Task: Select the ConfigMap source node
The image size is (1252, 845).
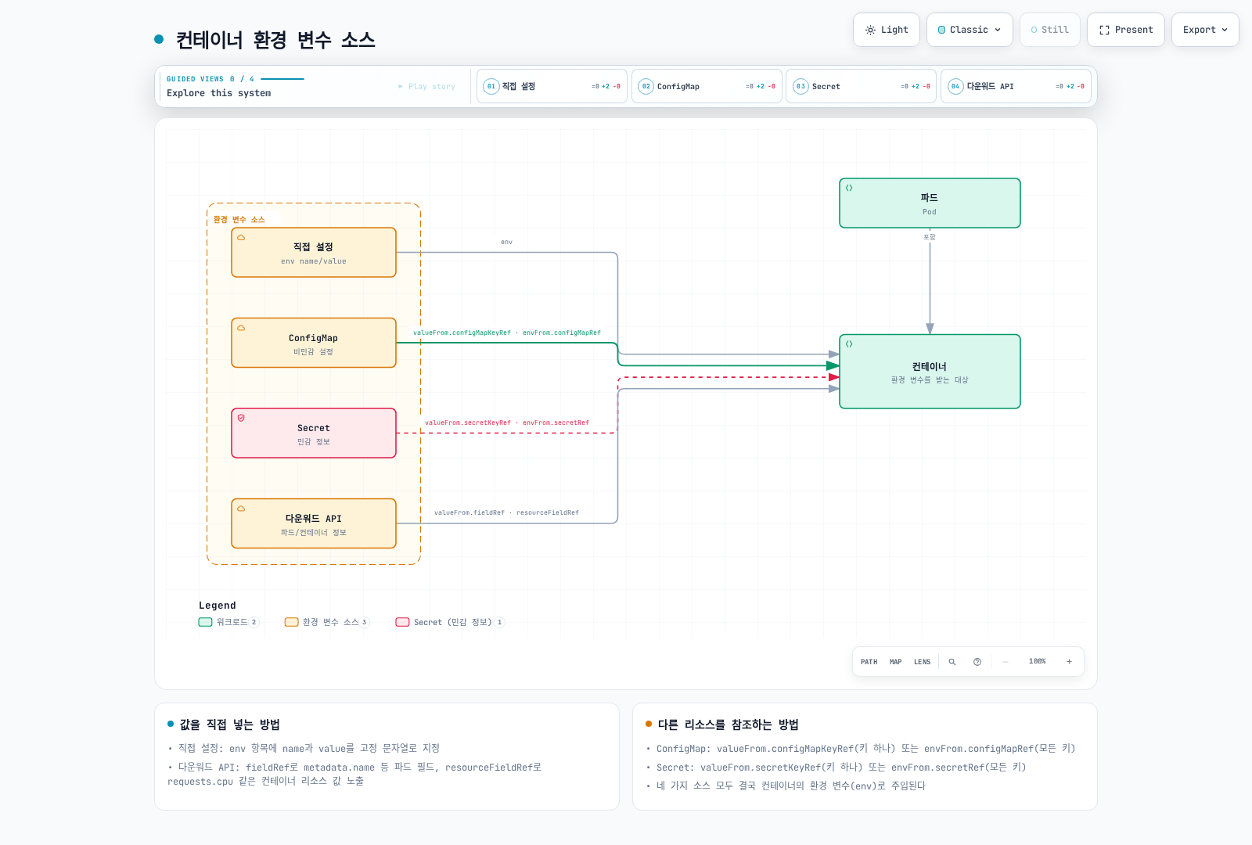Action: pos(314,343)
